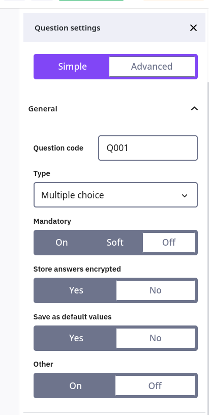Choose No for Save as default values
Image resolution: width=209 pixels, height=415 pixels.
pyautogui.click(x=156, y=338)
